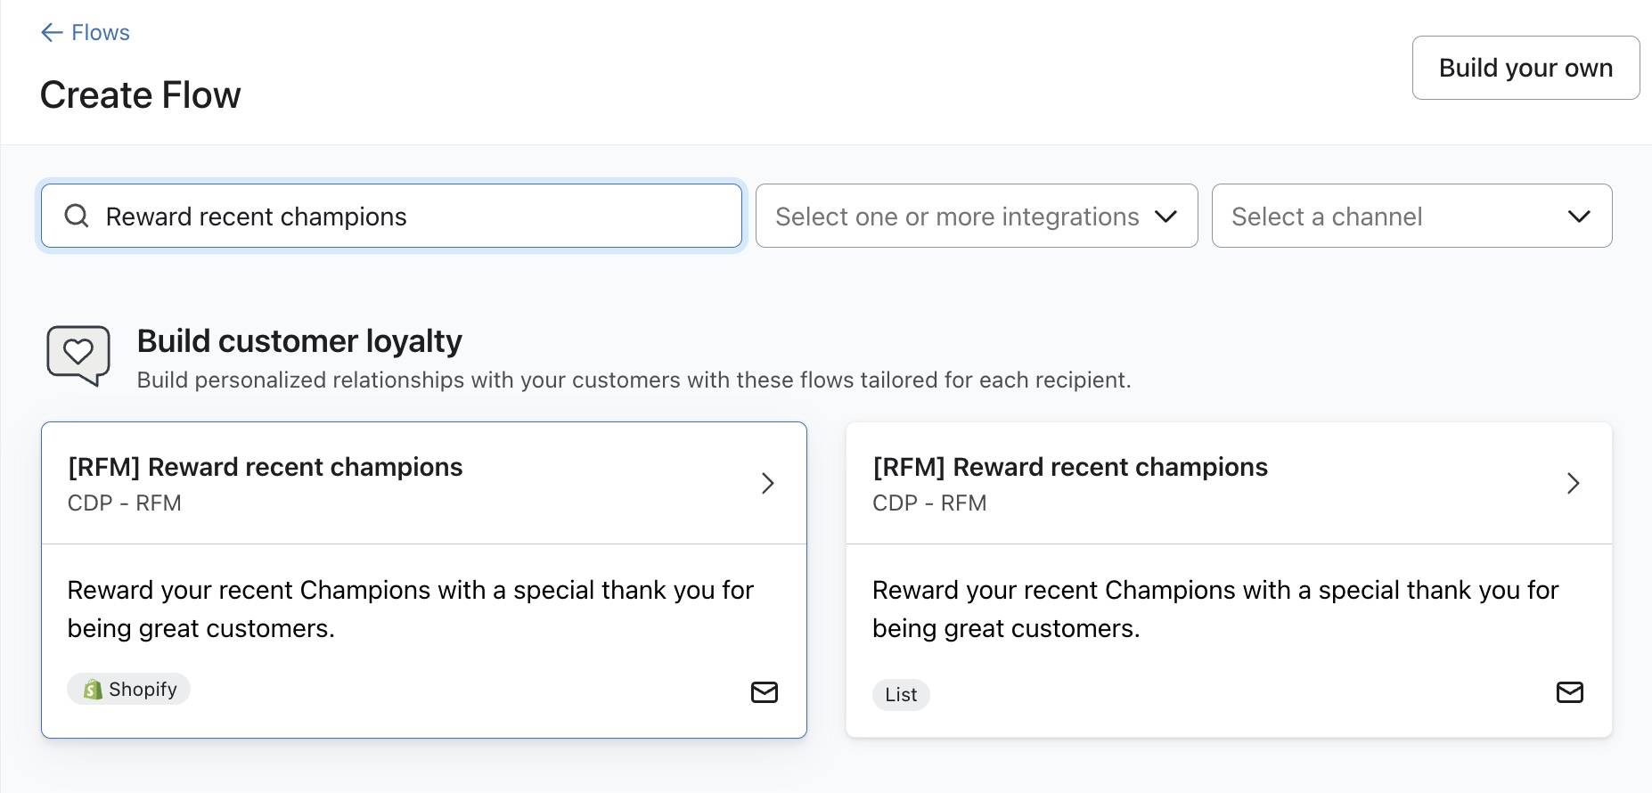The width and height of the screenshot is (1652, 793).
Task: Open the left RFM Reward recent champions template
Action: (x=265, y=466)
